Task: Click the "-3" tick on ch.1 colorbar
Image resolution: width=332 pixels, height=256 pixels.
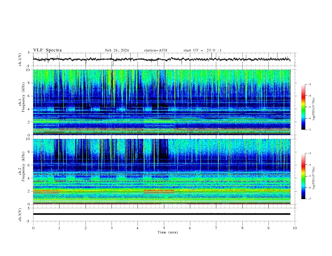Action: [309, 84]
